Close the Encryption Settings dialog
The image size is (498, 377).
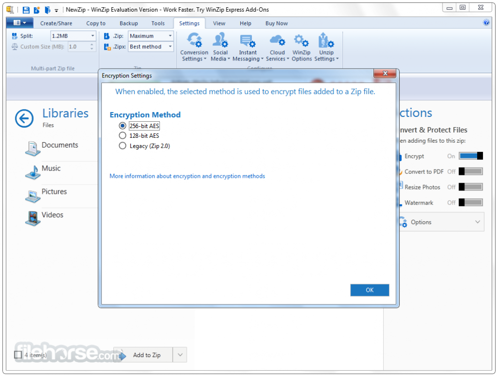pos(385,73)
